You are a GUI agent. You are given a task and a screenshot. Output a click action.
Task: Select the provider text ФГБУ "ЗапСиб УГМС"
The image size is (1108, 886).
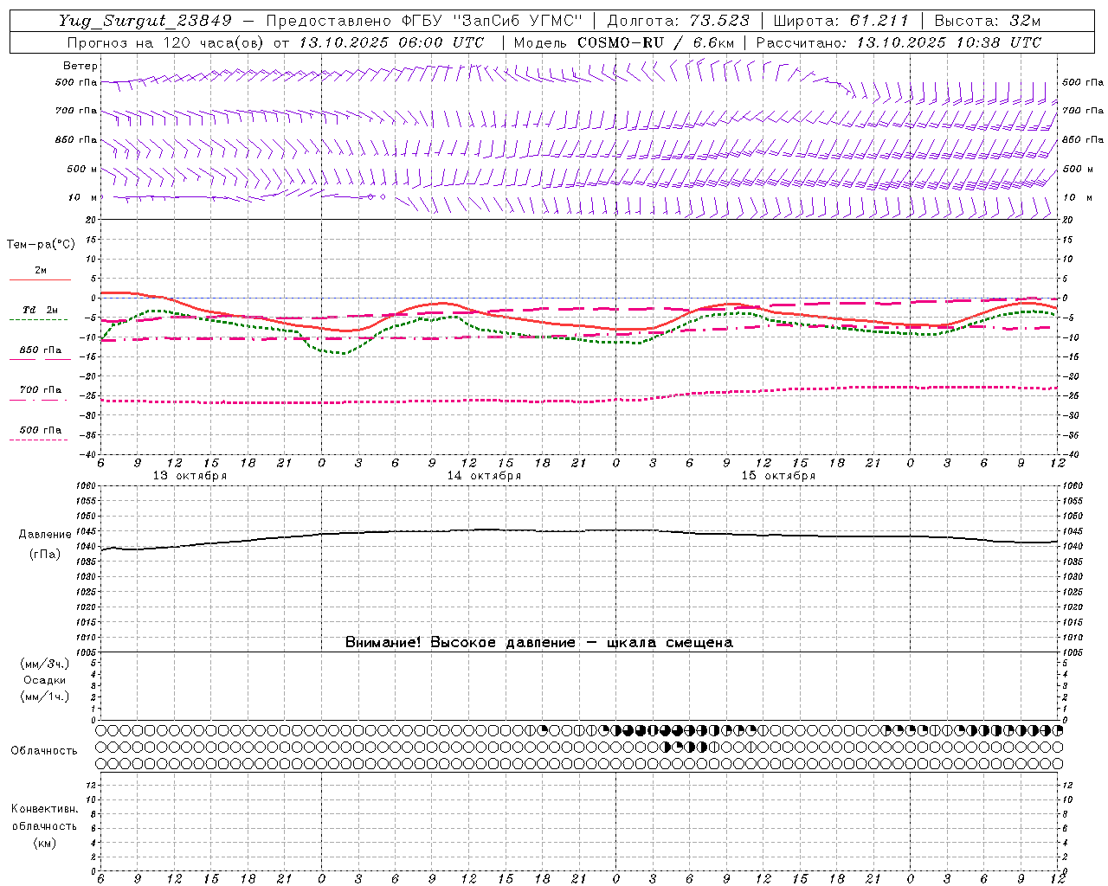pos(493,21)
